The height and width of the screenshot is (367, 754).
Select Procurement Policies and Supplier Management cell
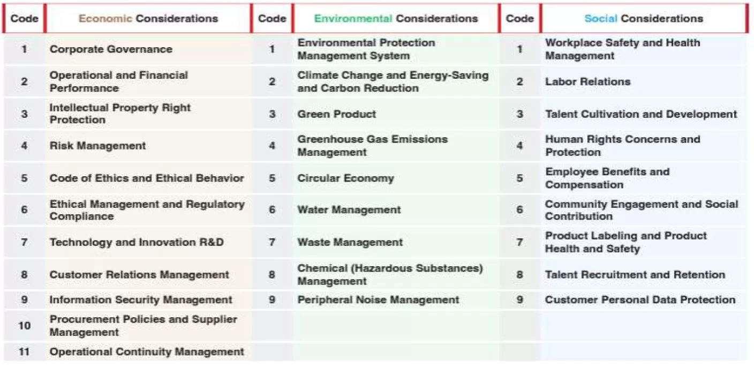click(143, 326)
